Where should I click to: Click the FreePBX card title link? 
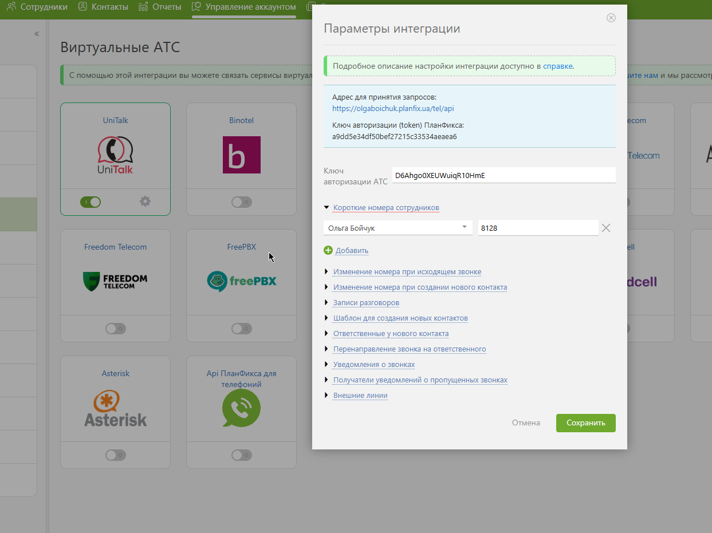click(241, 247)
